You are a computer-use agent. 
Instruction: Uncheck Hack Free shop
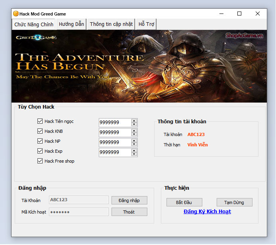(x=40, y=161)
